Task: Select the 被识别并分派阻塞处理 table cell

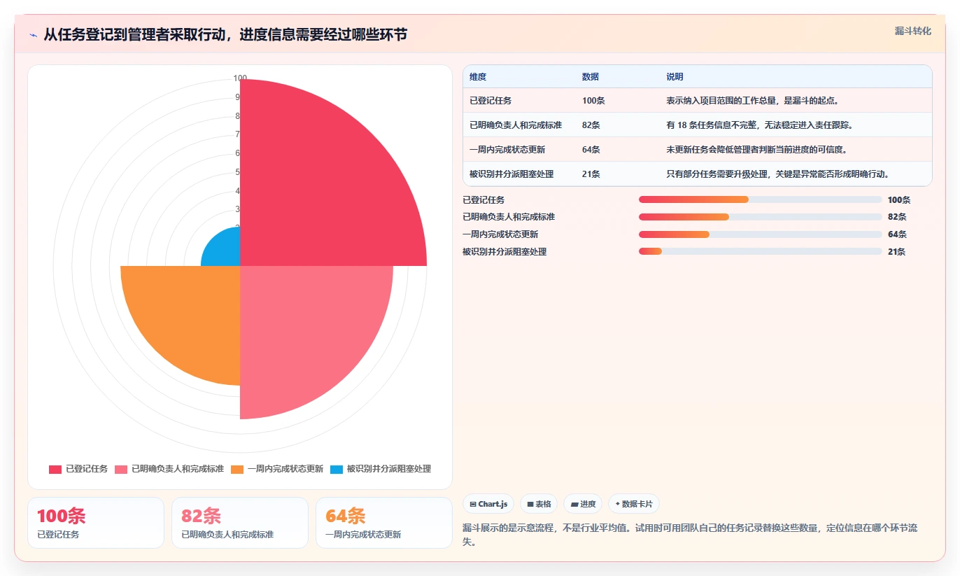Action: pos(511,174)
